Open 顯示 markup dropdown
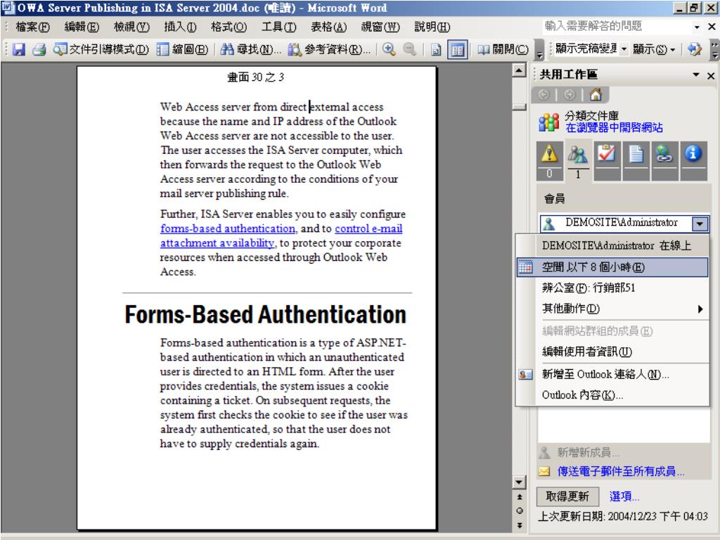 coord(653,49)
